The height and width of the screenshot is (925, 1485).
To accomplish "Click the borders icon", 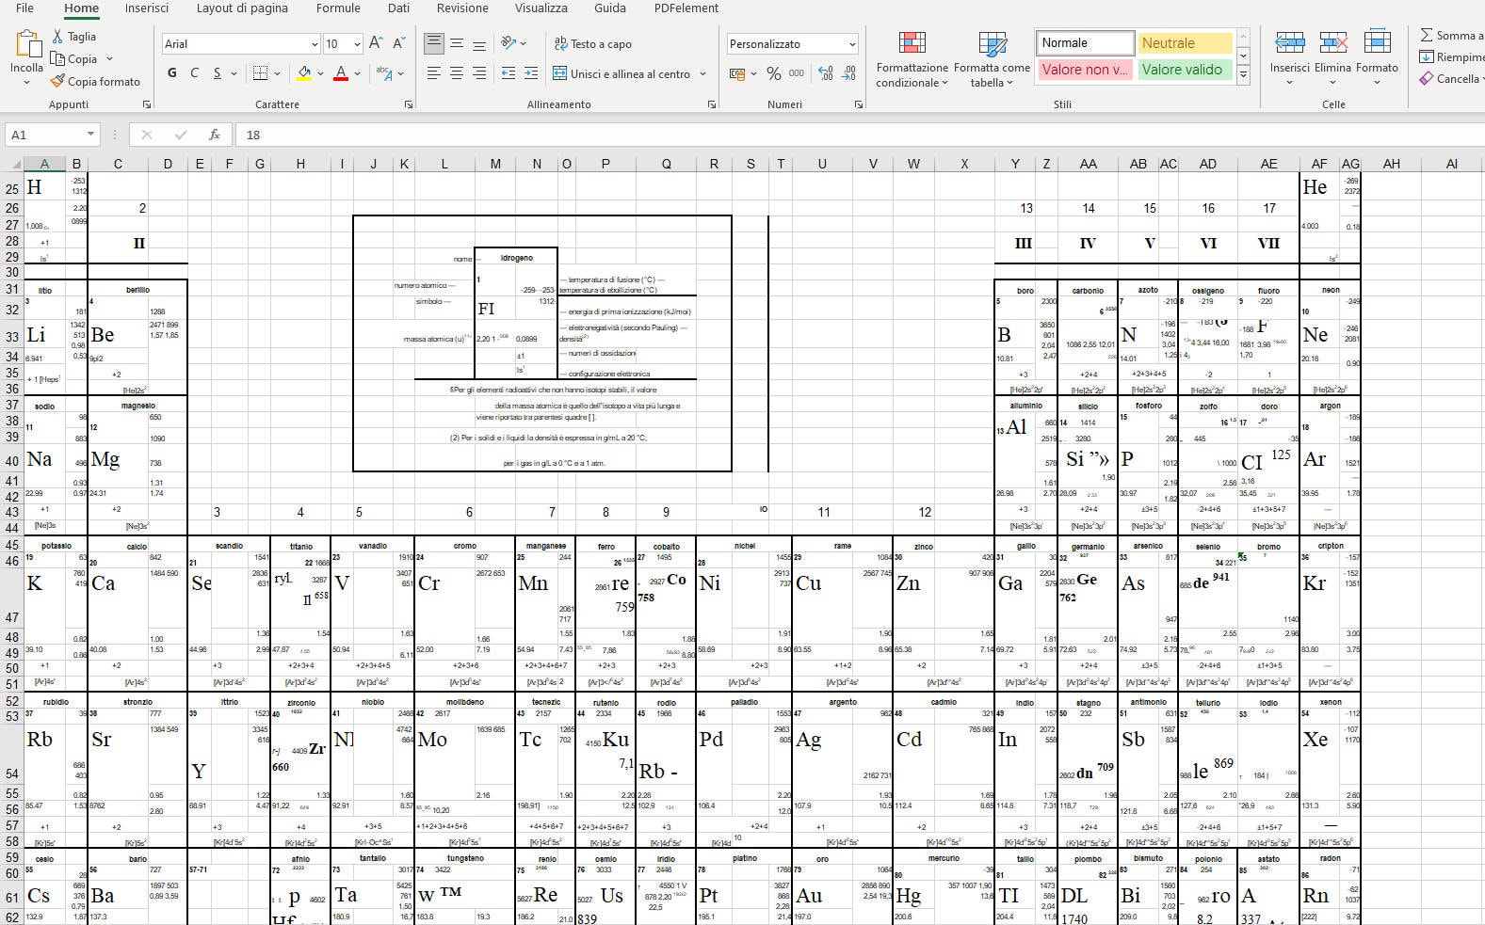I will pos(261,73).
